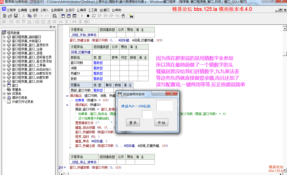
Task: Expand 窗口程序集_启动窗口 tree node
Action: 4,37
